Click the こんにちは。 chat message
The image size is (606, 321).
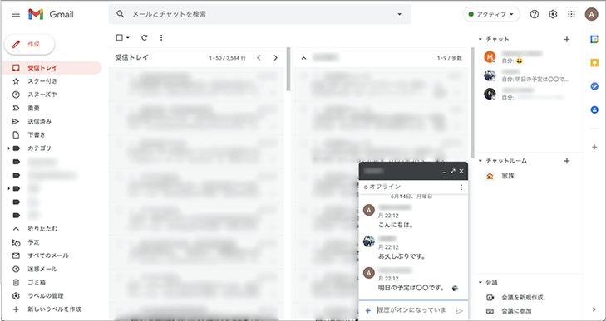(397, 225)
